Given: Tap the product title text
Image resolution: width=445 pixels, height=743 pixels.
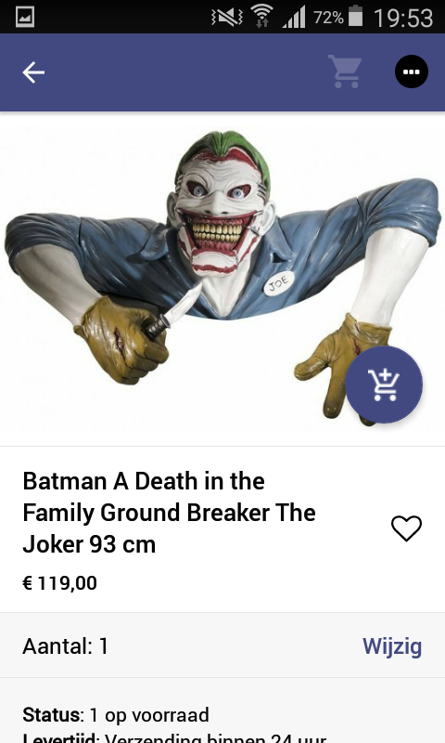Looking at the screenshot, I should 170,513.
